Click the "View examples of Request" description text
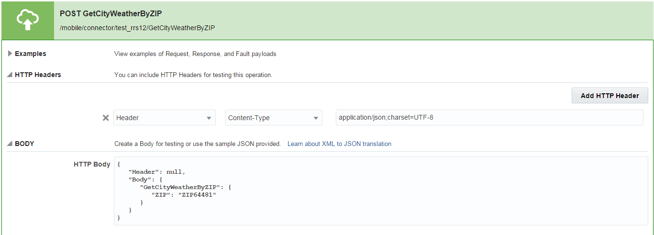 point(195,54)
